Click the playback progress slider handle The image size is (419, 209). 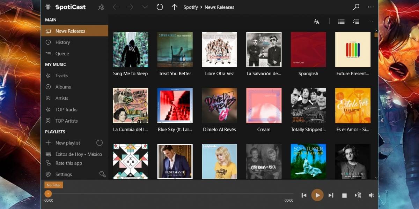point(48,194)
